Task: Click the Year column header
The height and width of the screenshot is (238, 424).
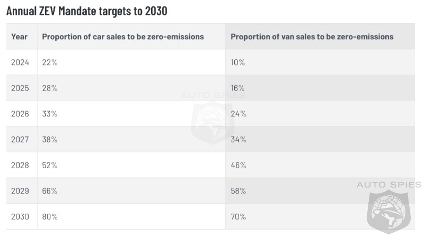Action: click(x=20, y=36)
